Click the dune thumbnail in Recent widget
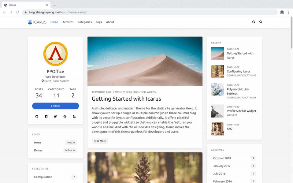The image size is (293, 183). pos(218,53)
